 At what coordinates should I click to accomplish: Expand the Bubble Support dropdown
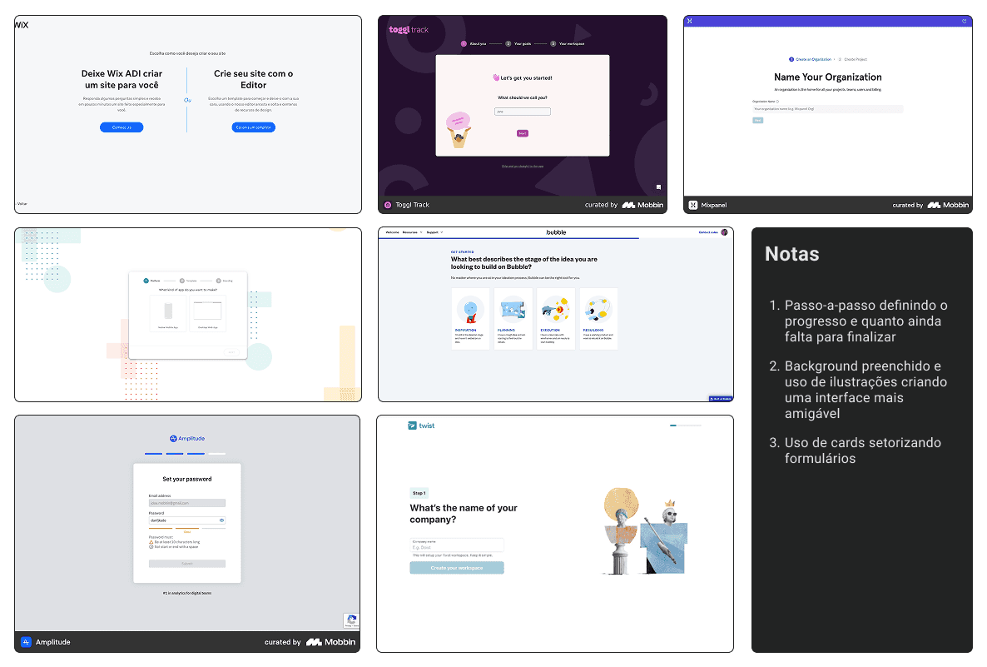tap(434, 232)
